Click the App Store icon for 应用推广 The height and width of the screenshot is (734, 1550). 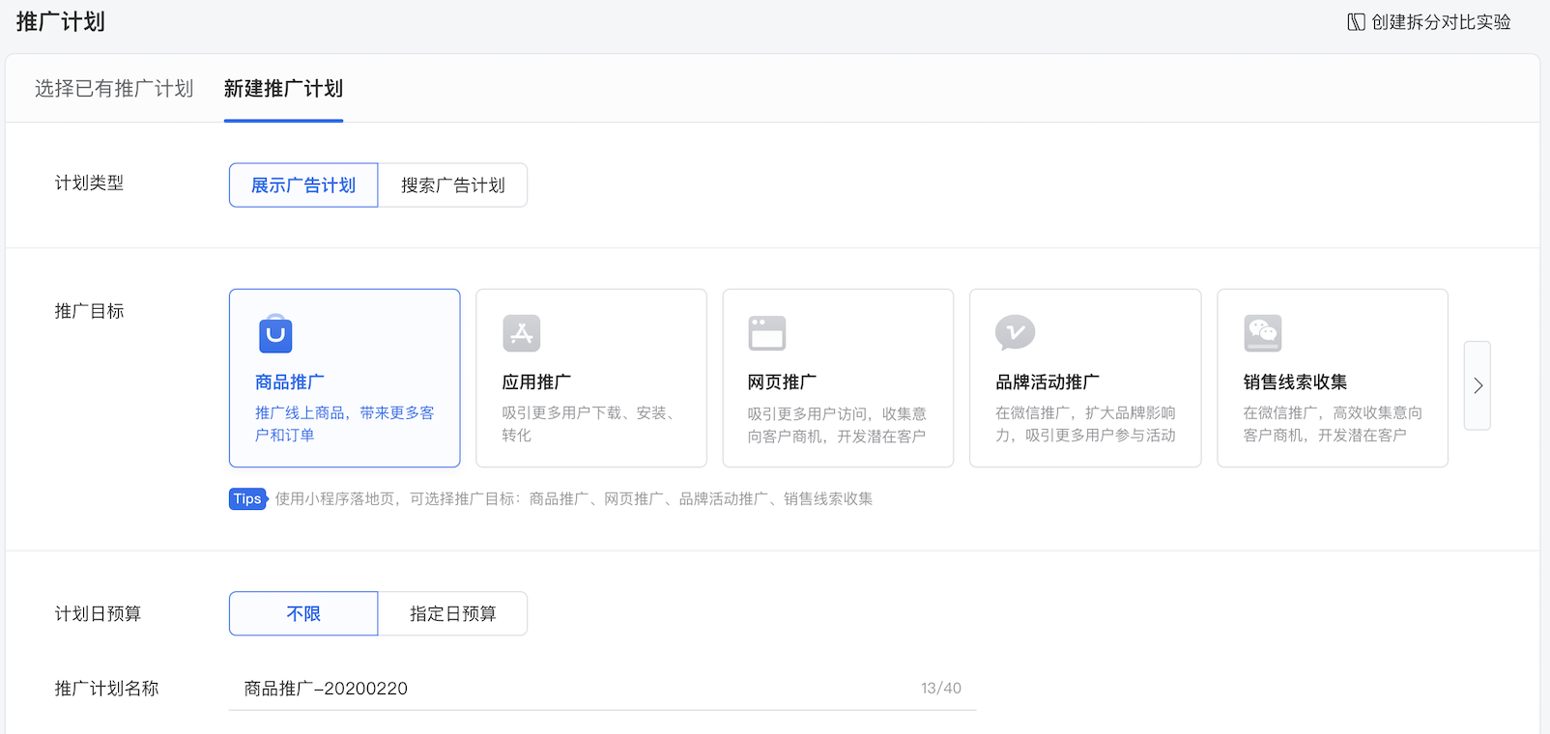pos(522,333)
